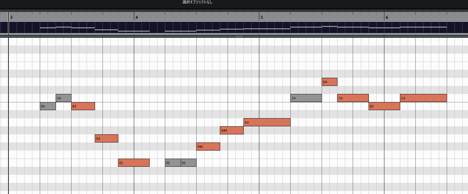The height and width of the screenshot is (194, 468).
Task: Select the G#3 note
Action: tap(232, 130)
